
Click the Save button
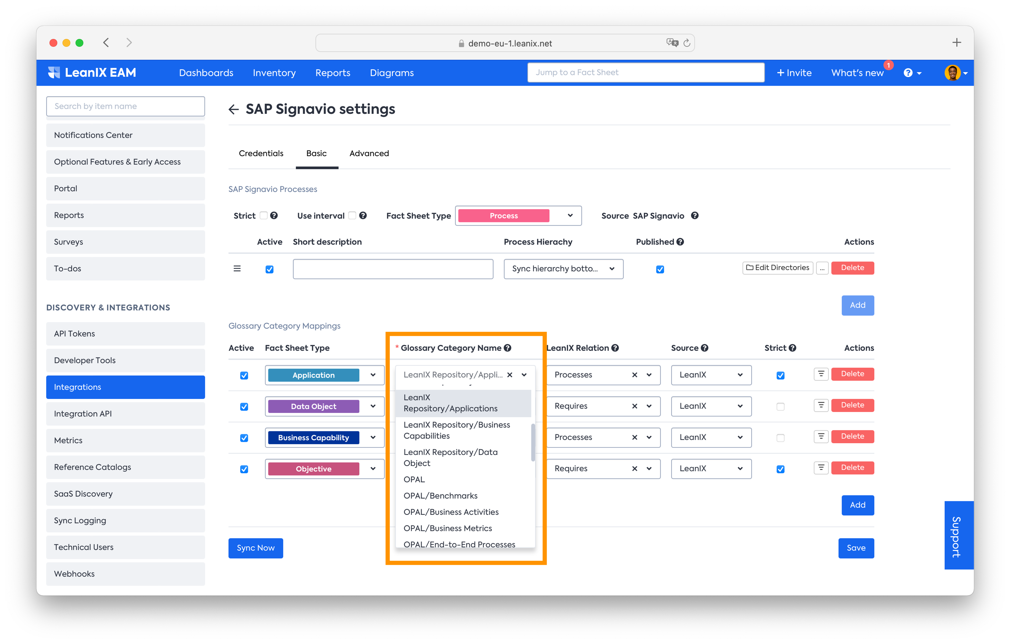(856, 548)
